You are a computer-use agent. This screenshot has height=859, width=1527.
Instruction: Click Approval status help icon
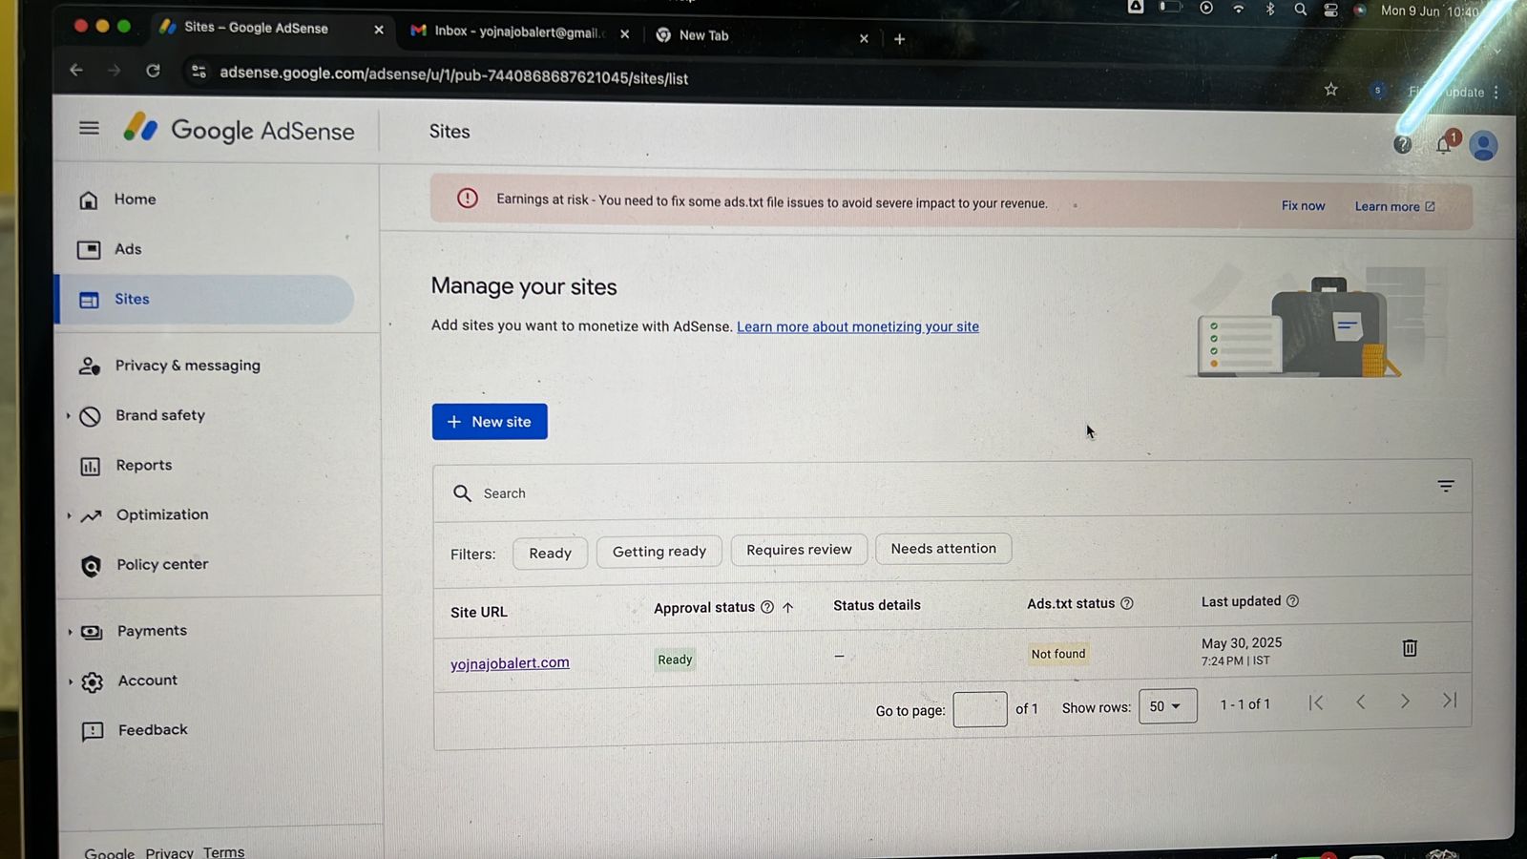pos(767,607)
